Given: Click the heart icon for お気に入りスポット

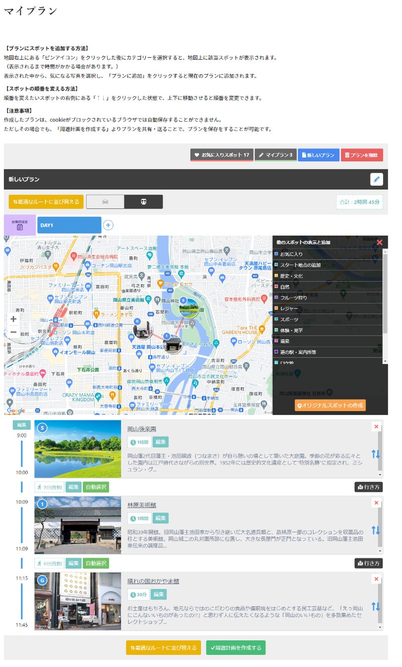Looking at the screenshot, I should point(196,155).
